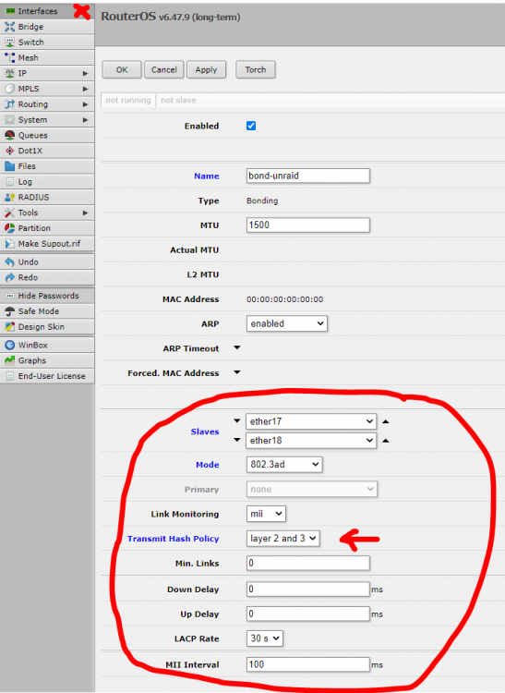Click the System gear icon
Viewport: 505px width, 693px height.
[x=10, y=119]
